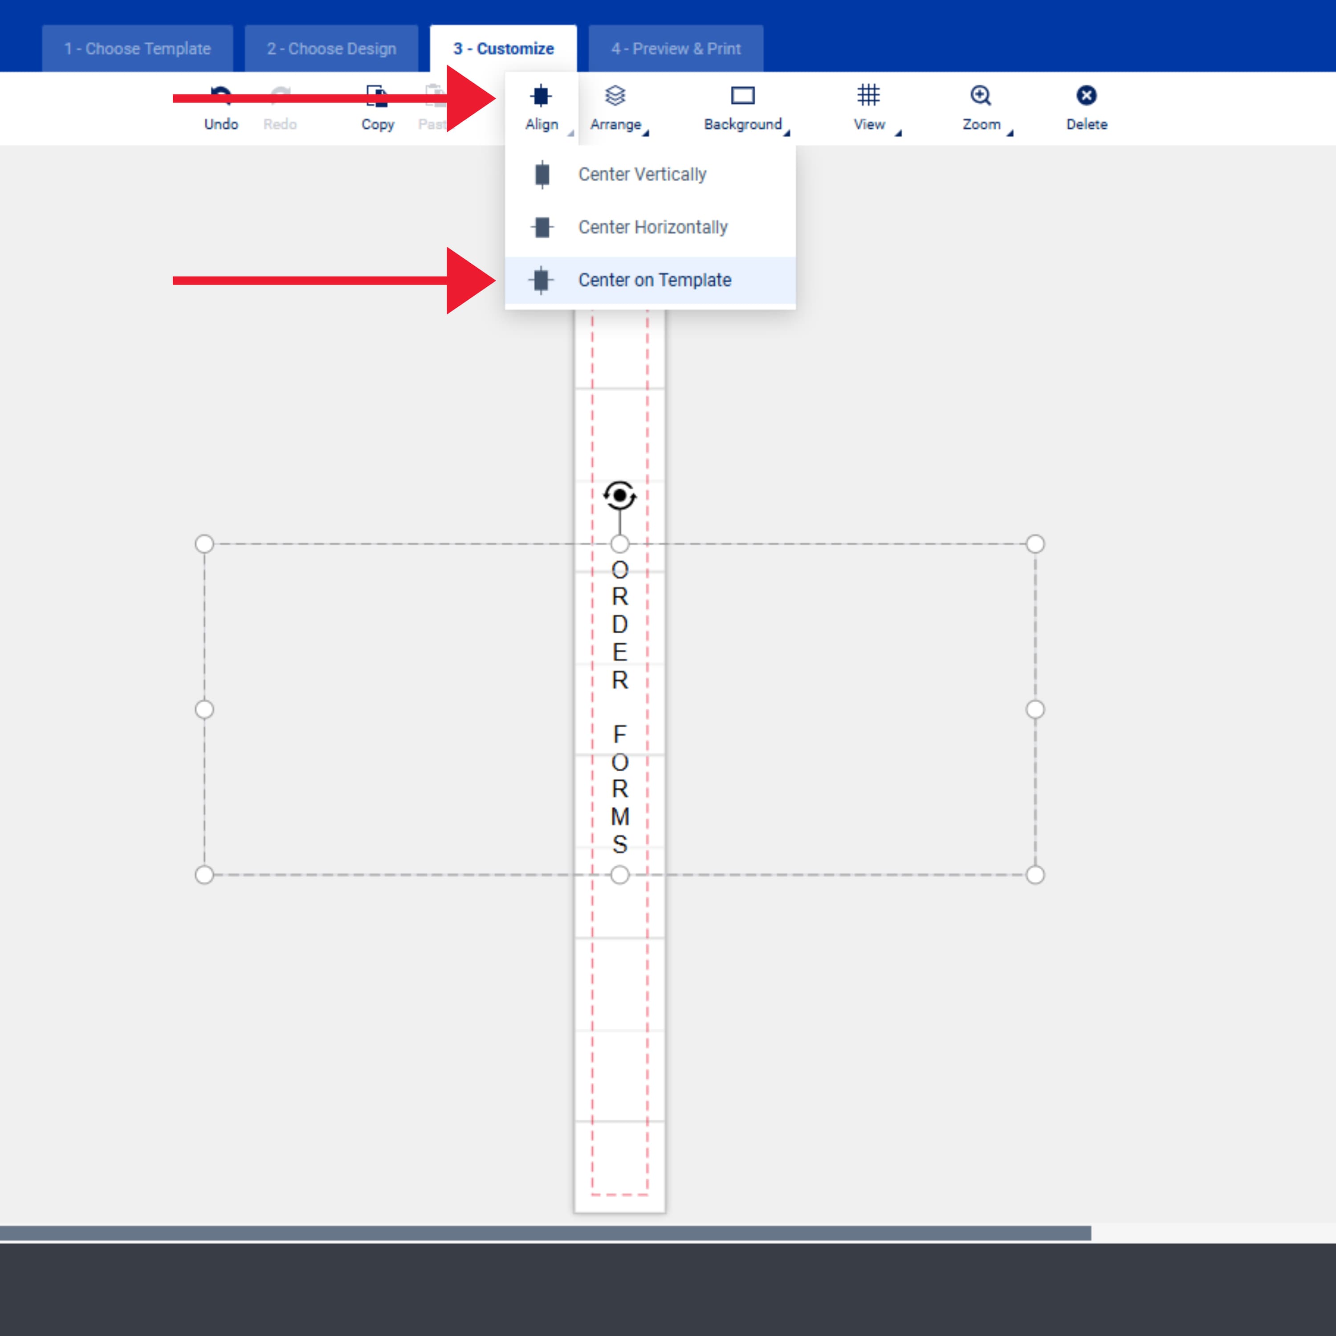Click the Delete label
The image size is (1336, 1336).
tap(1086, 125)
